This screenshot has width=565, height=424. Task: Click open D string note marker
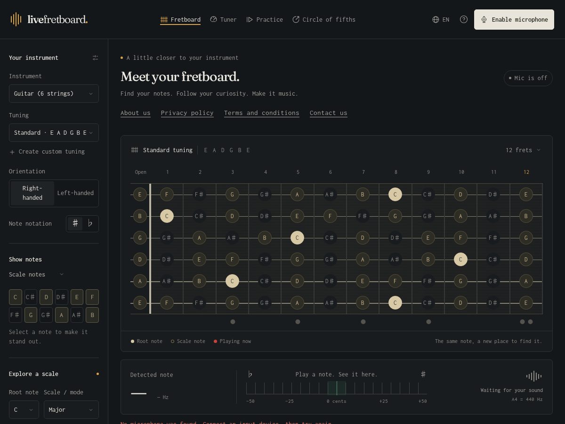point(140,259)
